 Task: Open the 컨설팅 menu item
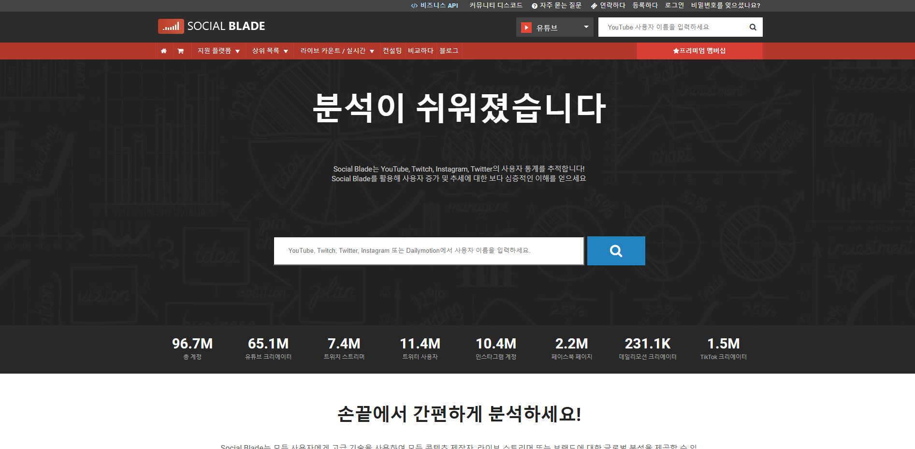pos(392,51)
